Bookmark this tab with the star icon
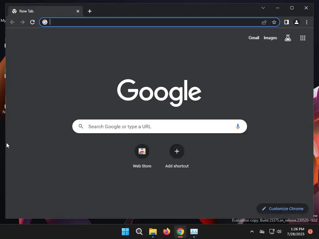This screenshot has width=319, height=239. pyautogui.click(x=274, y=22)
